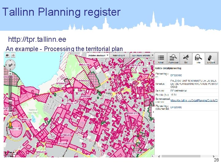
Task: Click the zoom slider handle
Action: coord(10,101)
